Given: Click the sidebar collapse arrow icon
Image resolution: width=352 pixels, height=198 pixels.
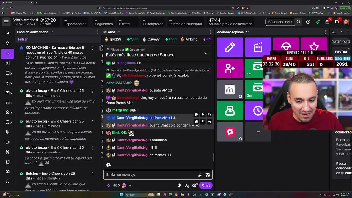Looking at the screenshot, I should (x=7, y=33).
